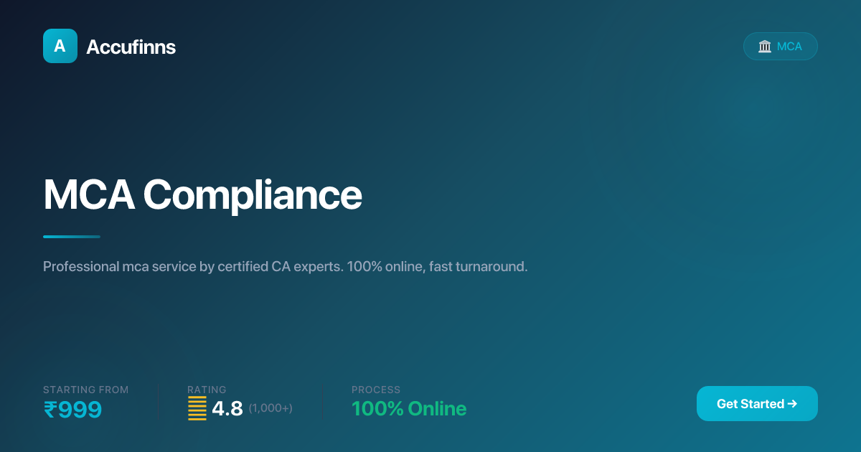The height and width of the screenshot is (452, 861).
Task: Click the 100% Online text
Action: tap(409, 409)
